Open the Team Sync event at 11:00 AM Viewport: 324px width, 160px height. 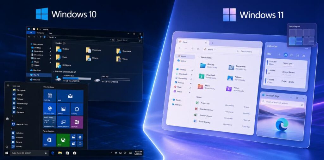click(x=287, y=63)
